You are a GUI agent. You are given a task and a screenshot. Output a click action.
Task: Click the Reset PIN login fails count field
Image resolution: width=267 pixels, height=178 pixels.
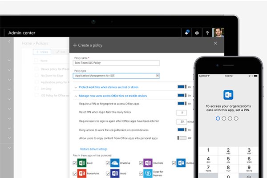tap(182, 113)
